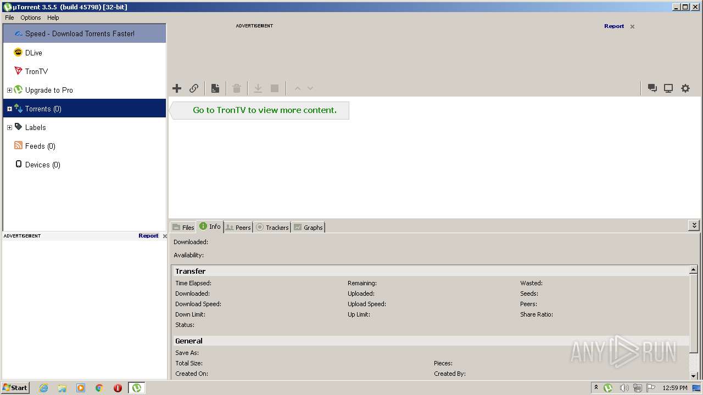The image size is (703, 395).
Task: Select Upgrade to Pro in sidebar
Action: pos(85,90)
